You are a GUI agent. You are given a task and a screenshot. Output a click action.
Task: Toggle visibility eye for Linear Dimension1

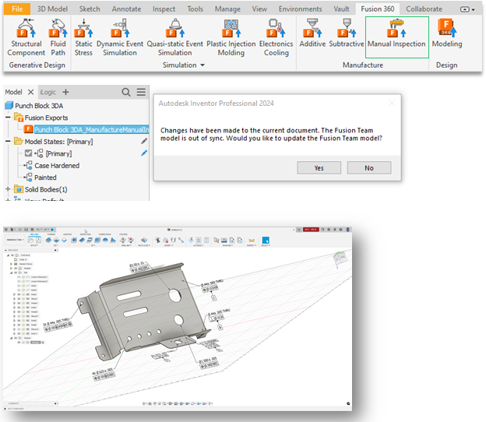click(x=19, y=277)
